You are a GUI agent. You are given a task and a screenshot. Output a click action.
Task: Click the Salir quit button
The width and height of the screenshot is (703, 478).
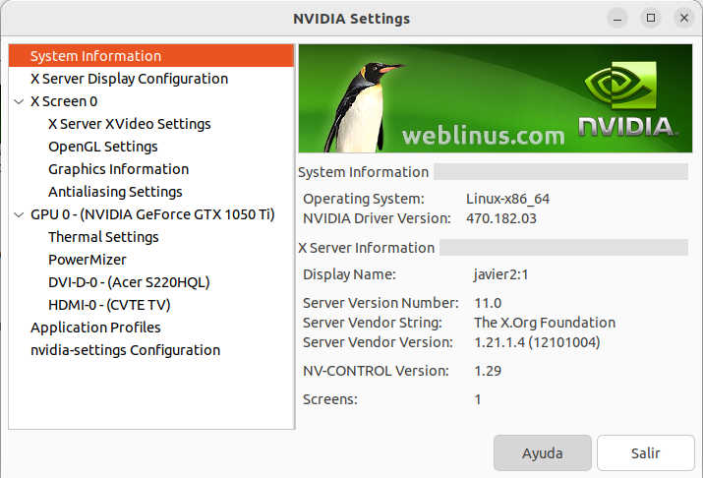click(646, 452)
